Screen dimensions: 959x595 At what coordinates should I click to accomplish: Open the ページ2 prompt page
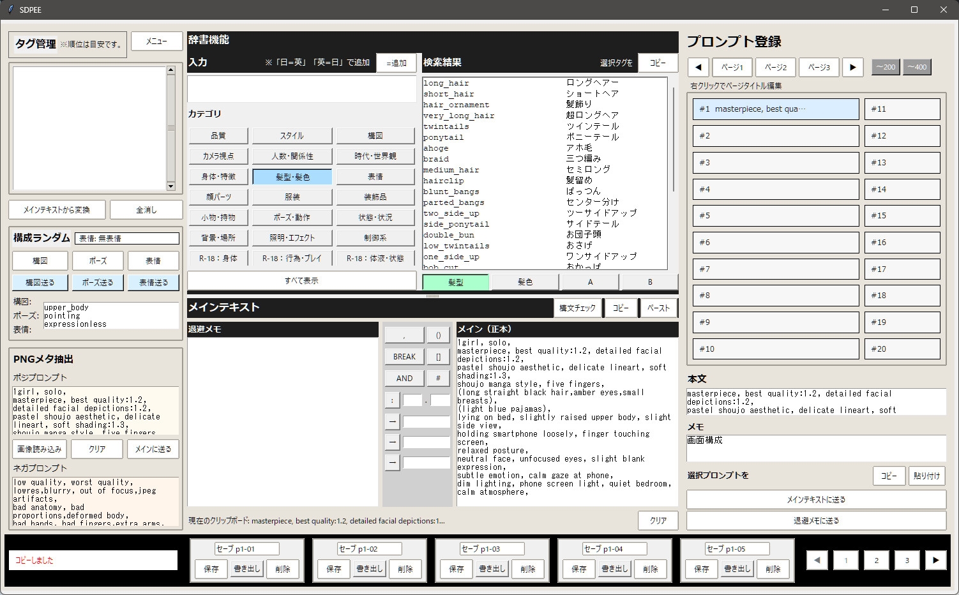[776, 67]
